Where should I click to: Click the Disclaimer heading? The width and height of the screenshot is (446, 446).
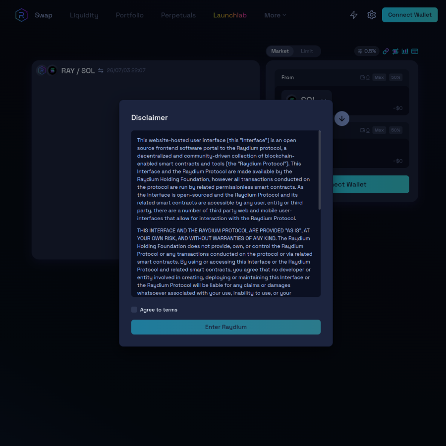(x=149, y=117)
